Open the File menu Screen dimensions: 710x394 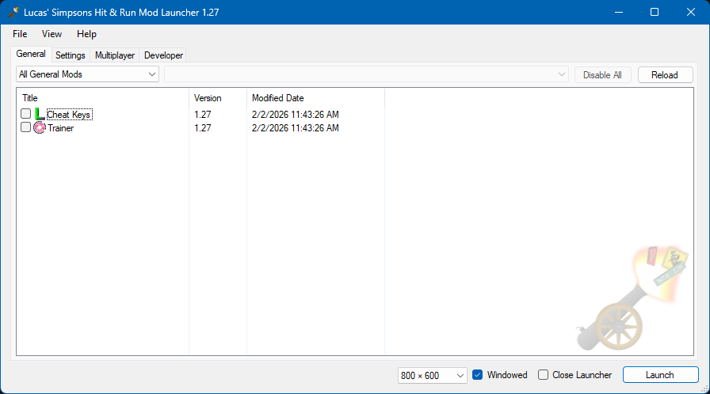[20, 34]
